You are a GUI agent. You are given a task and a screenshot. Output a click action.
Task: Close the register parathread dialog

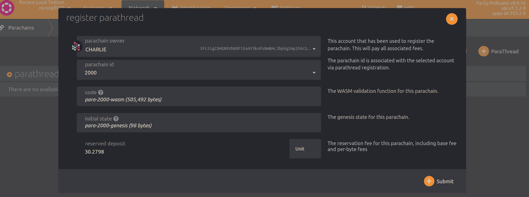point(452,19)
